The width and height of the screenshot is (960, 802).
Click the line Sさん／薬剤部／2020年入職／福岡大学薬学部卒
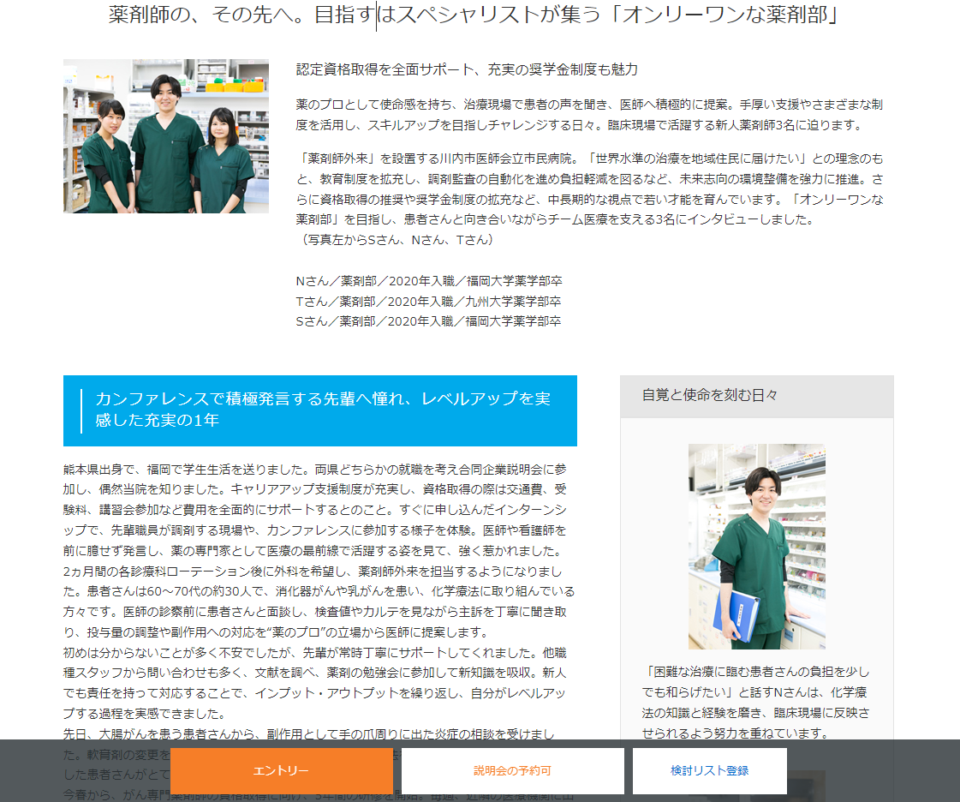pyautogui.click(x=428, y=321)
